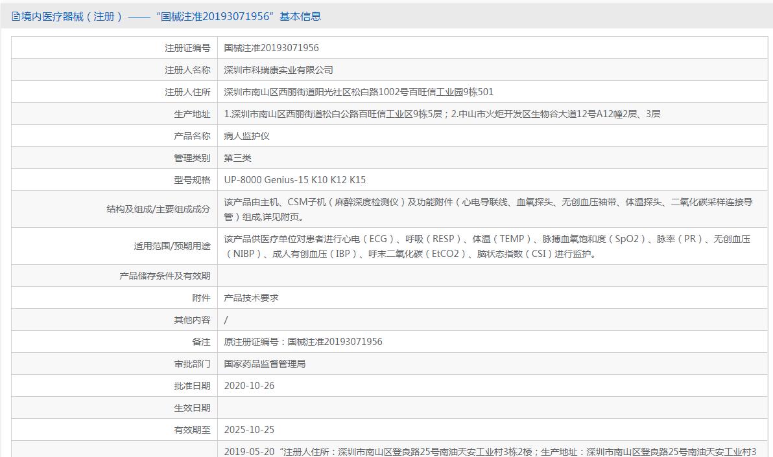The image size is (773, 457).
Task: Select the 适用范围/预期用途 label
Action: [172, 246]
